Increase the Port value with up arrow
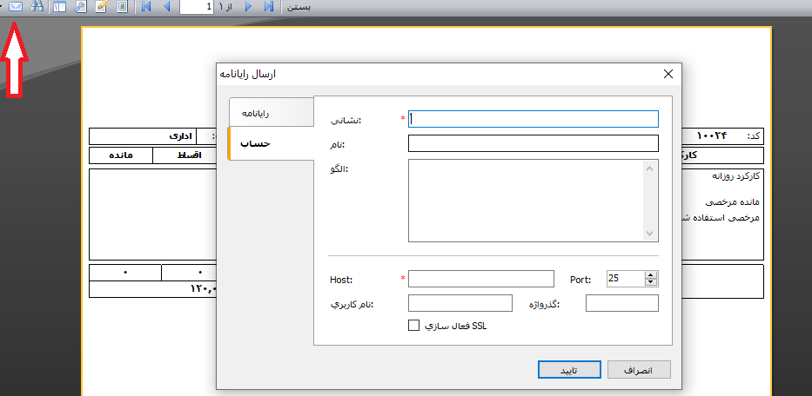 (651, 275)
